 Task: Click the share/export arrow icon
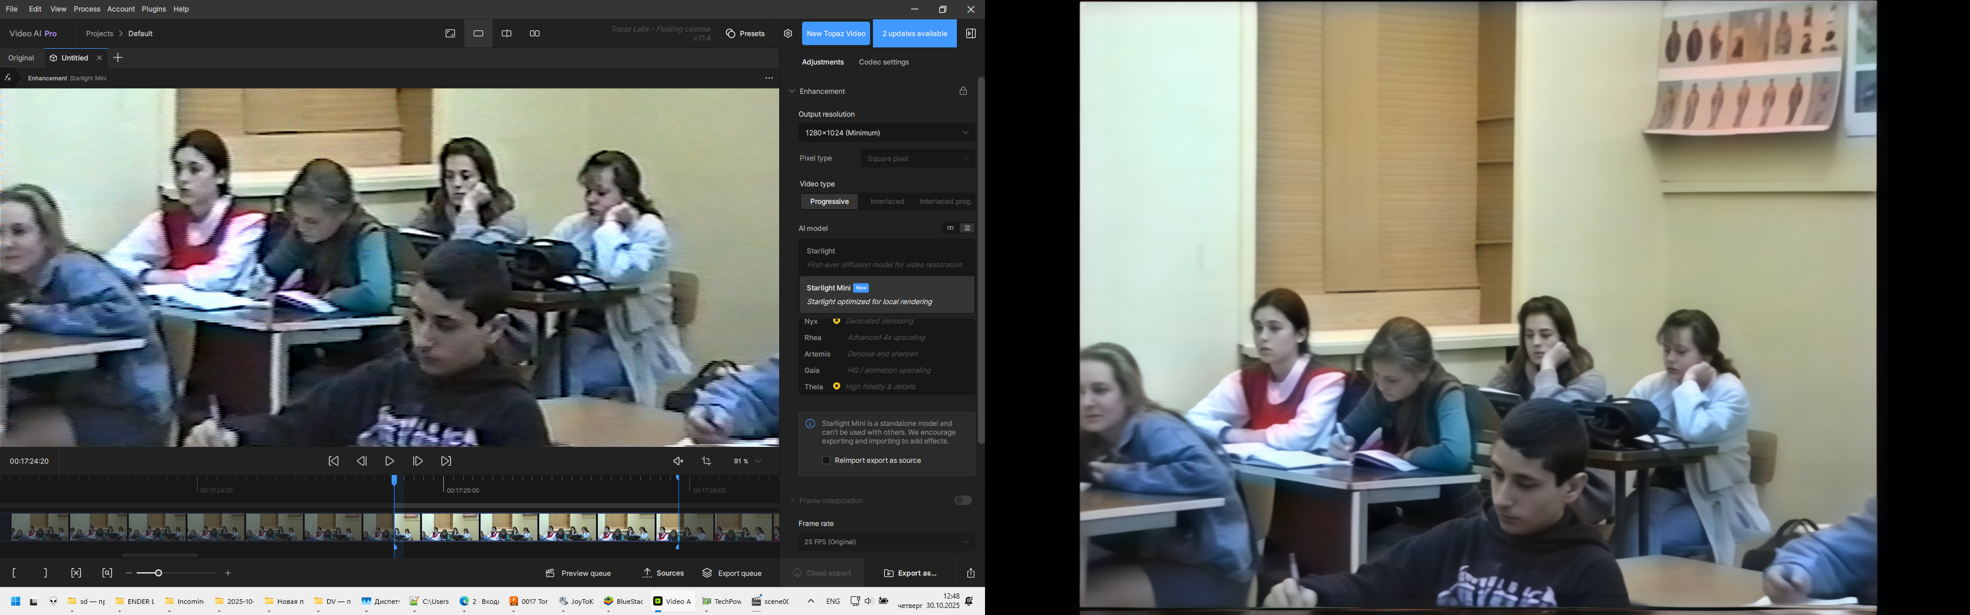coord(970,573)
